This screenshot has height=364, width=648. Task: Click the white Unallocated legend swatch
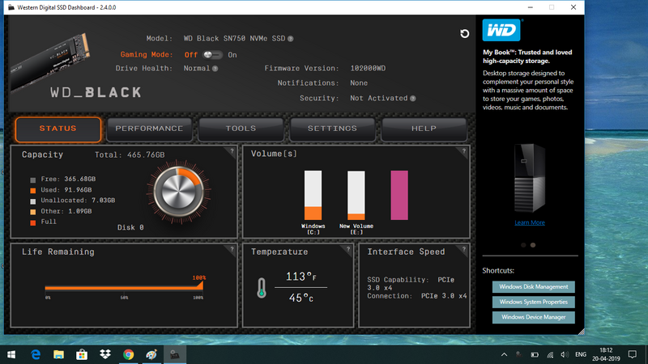click(33, 201)
